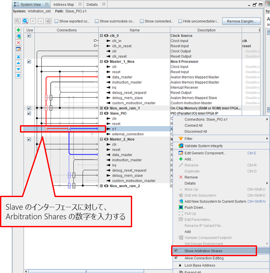Collapse the Master_1_Nios tree node
270x273 pixels.
click(101, 62)
